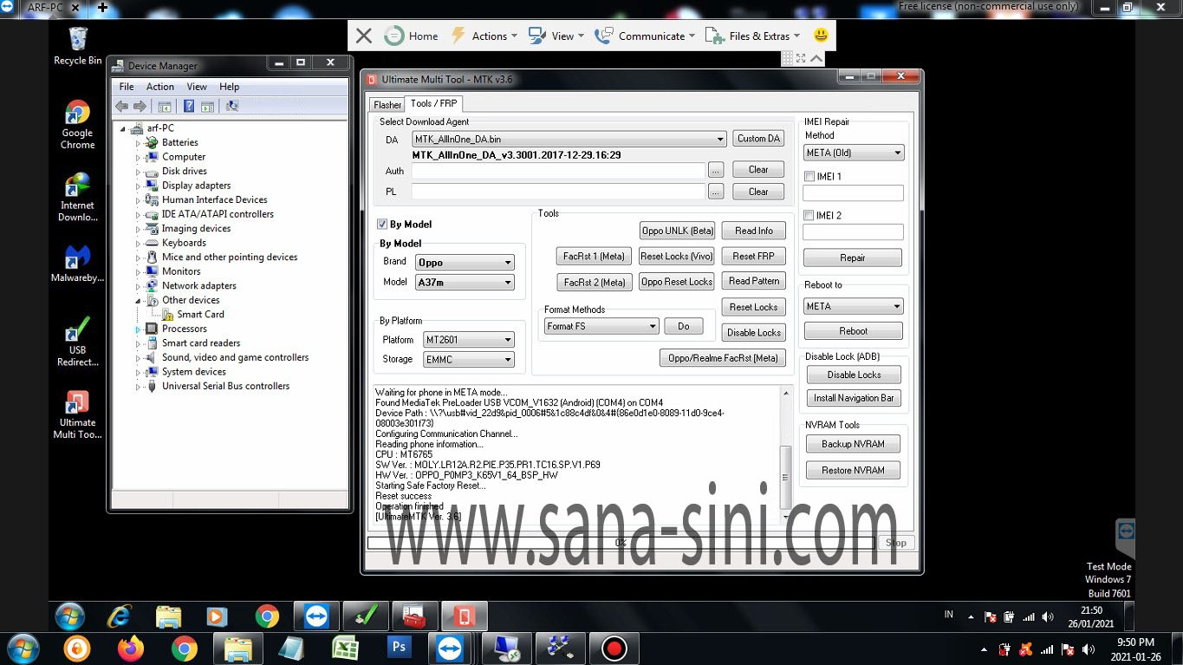Open the TeamViewer Files & Extras menu

click(x=751, y=36)
